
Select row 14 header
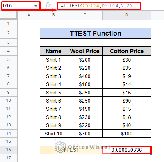point(9,134)
